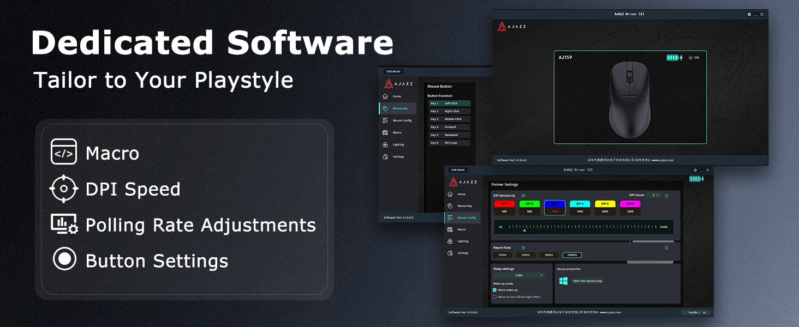Open Home in Mouse Button window sidebar
The width and height of the screenshot is (799, 327).
tap(397, 96)
